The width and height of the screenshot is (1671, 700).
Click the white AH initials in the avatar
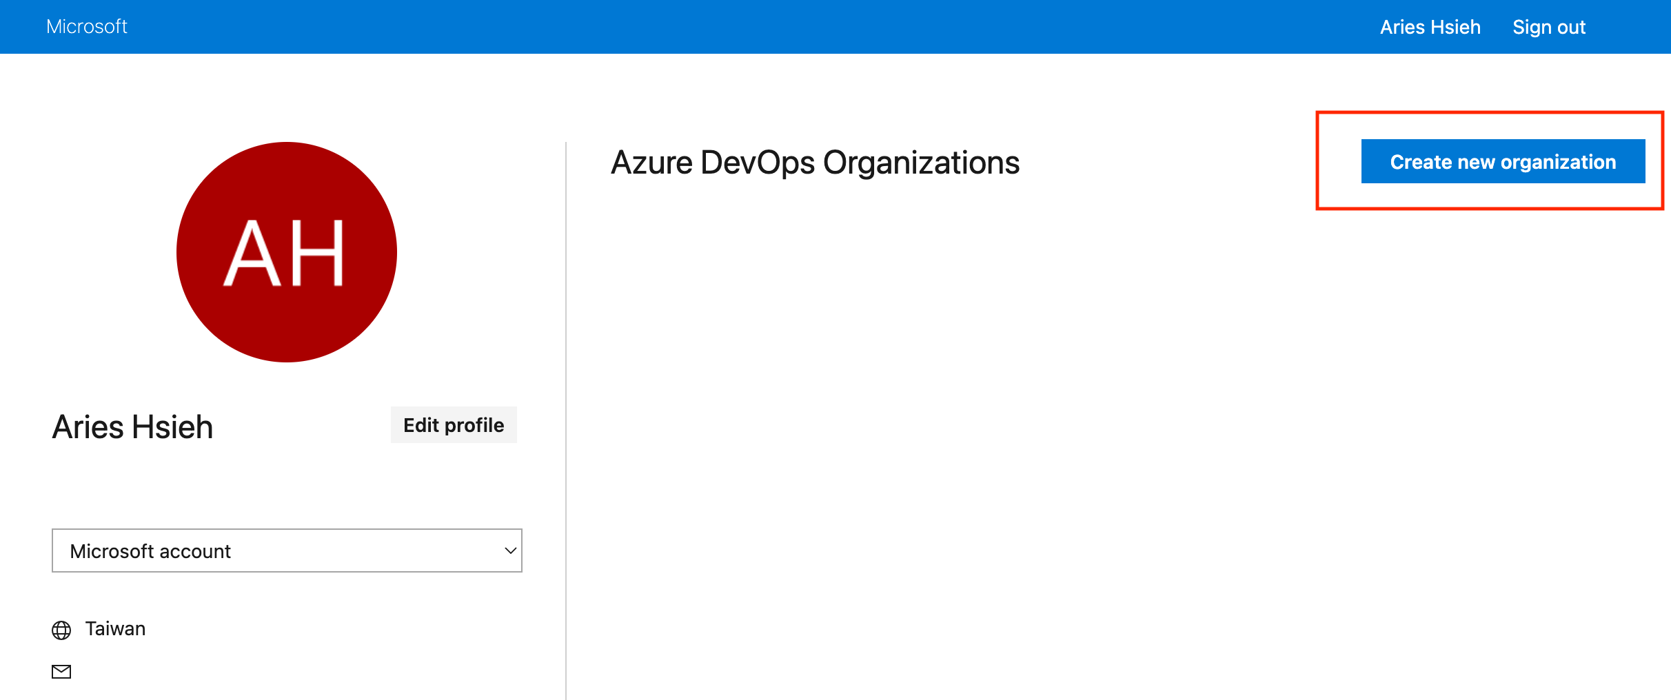click(284, 252)
